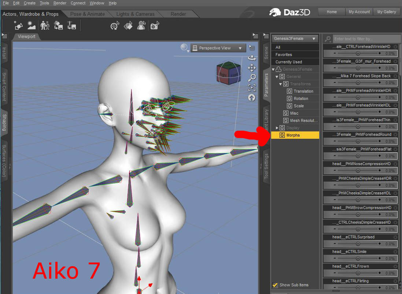Click the My Account button
The image size is (402, 294).
tap(359, 12)
